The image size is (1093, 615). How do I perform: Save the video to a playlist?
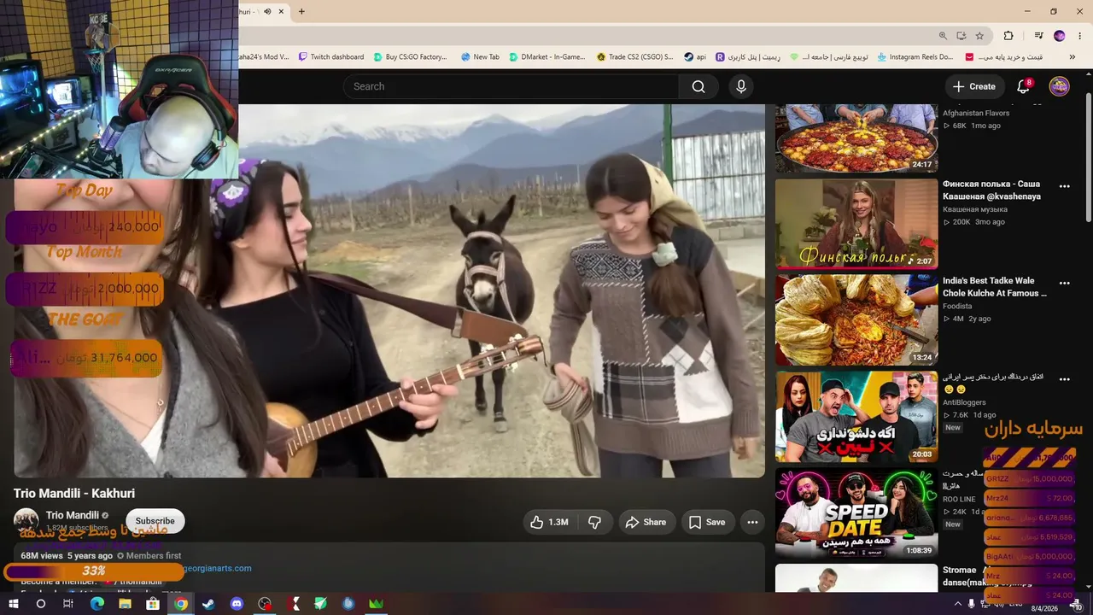(707, 522)
